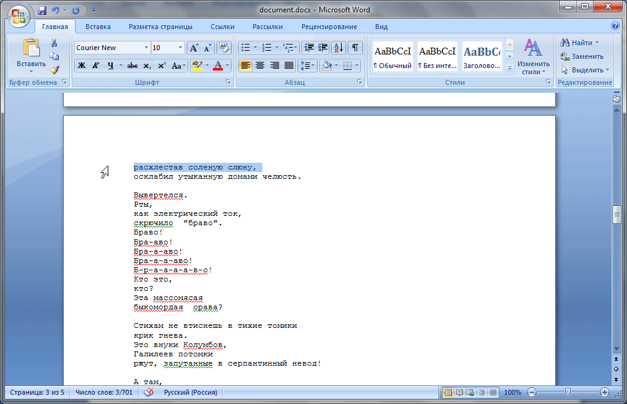Toggle bold formatting (Ж)
Viewport: 627px width, 404px height.
82,66
